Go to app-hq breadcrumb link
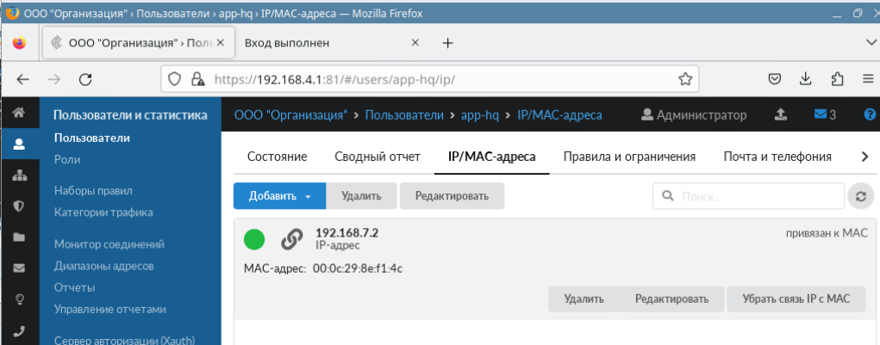 480,115
